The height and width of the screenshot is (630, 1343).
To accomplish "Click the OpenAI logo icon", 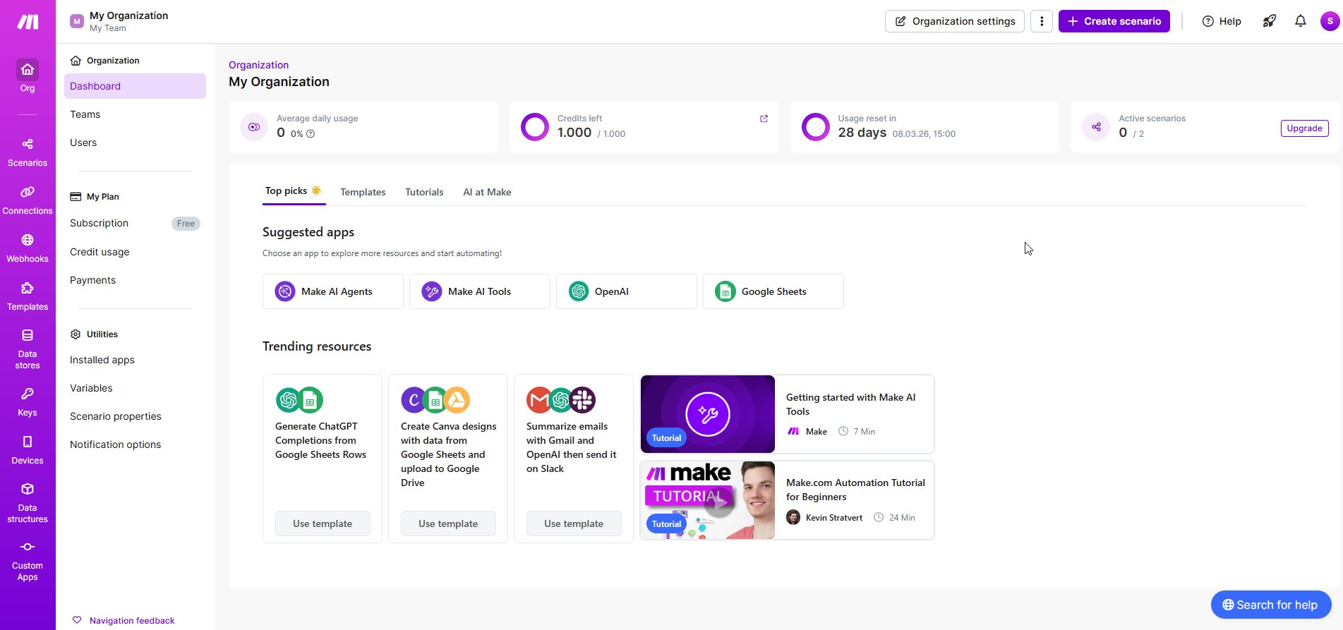I will click(x=579, y=291).
